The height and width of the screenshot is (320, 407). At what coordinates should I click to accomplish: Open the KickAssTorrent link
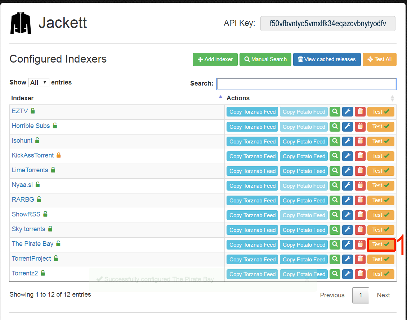click(33, 155)
